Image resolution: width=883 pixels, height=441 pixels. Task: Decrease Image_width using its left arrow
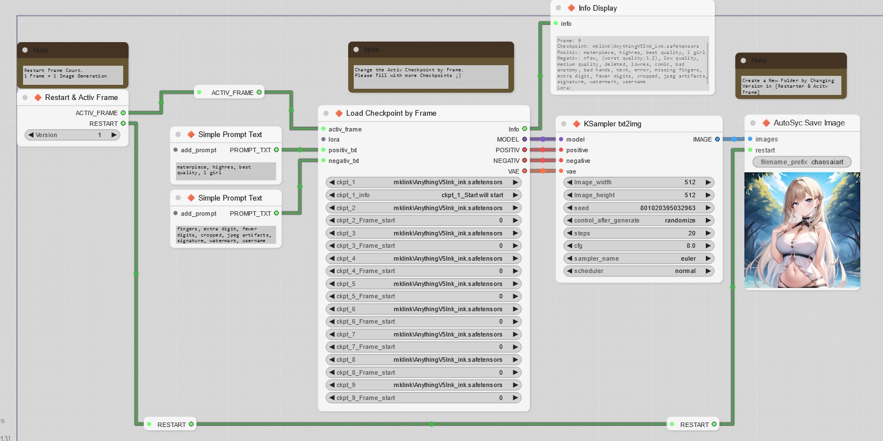pos(569,183)
